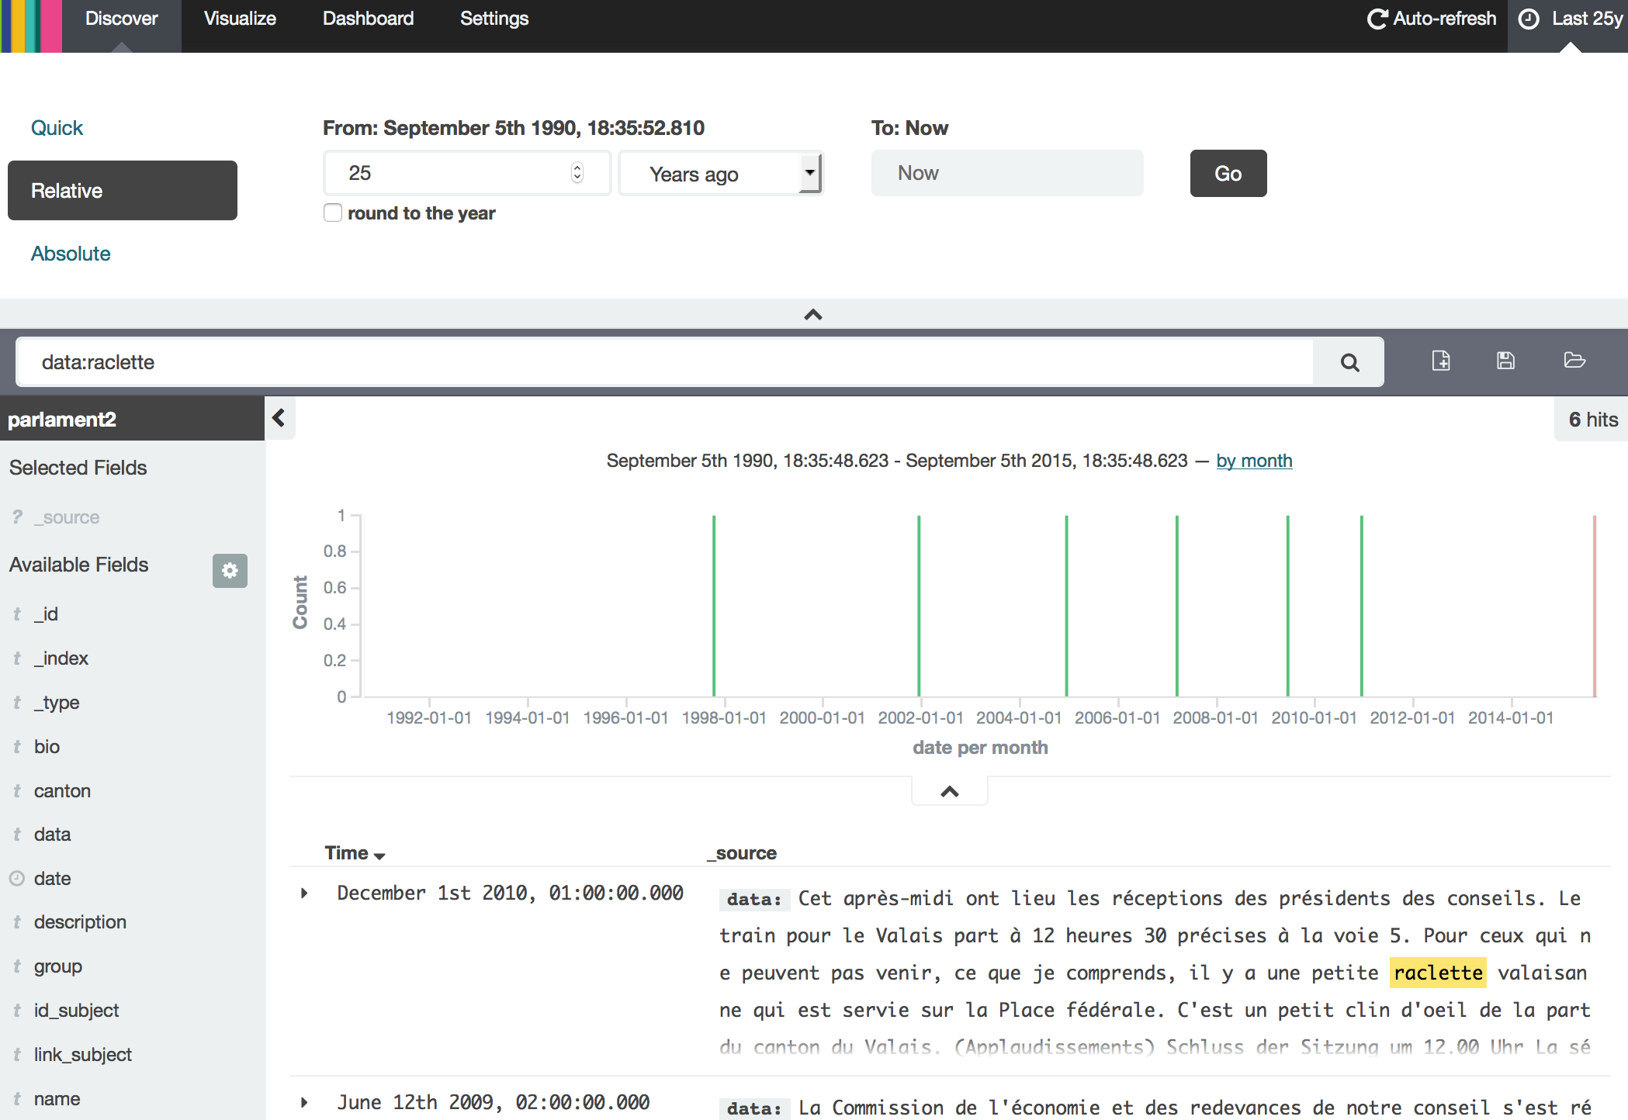This screenshot has height=1120, width=1628.
Task: Collapse the time picker panel chevron
Action: tap(813, 314)
